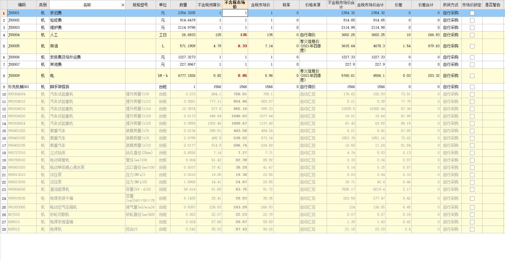
Task: Click the 柴油 name cell
Action: [x=87, y=46]
